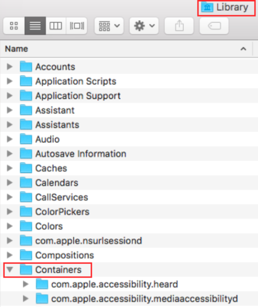Switch to list view in the toolbar
258x307 pixels.
[35, 25]
